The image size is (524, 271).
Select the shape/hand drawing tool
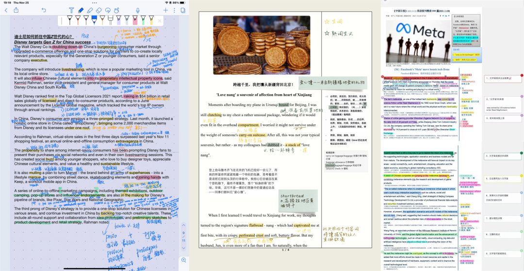click(116, 10)
